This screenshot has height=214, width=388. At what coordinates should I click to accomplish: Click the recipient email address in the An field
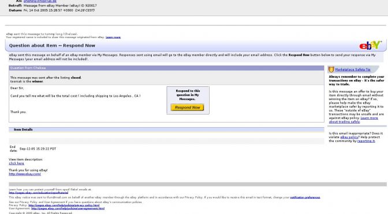pos(40,1)
